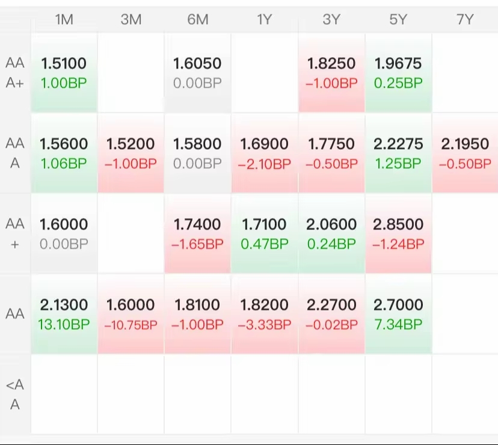This screenshot has width=498, height=445.
Task: Click the AA+ rating row label
Action: 15,234
